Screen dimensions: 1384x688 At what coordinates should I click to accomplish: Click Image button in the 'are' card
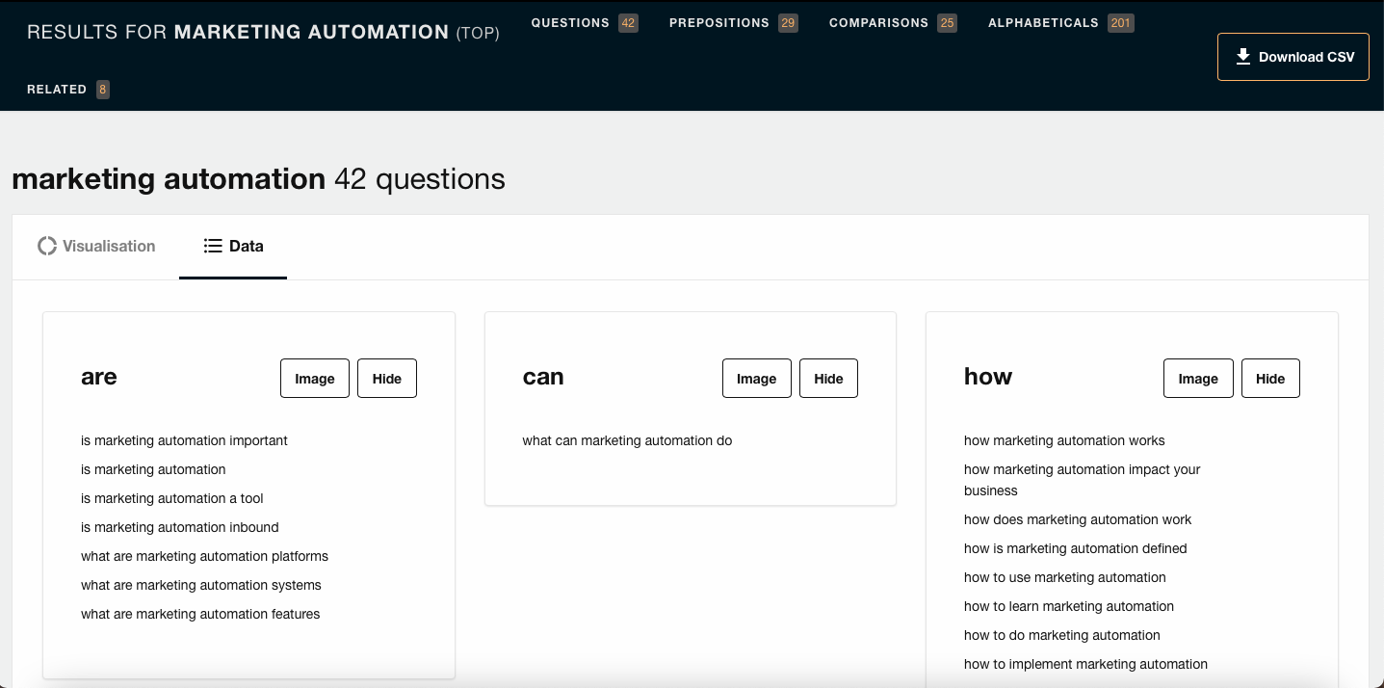point(314,379)
